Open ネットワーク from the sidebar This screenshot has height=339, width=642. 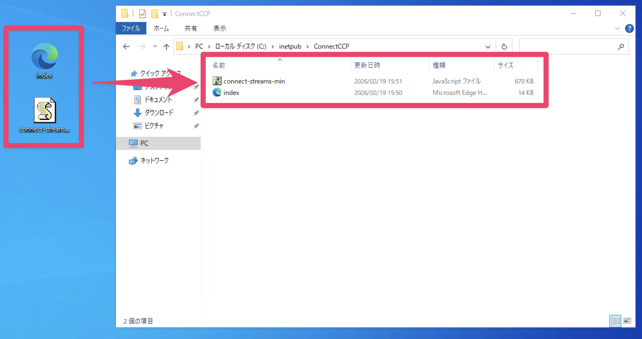pos(154,160)
